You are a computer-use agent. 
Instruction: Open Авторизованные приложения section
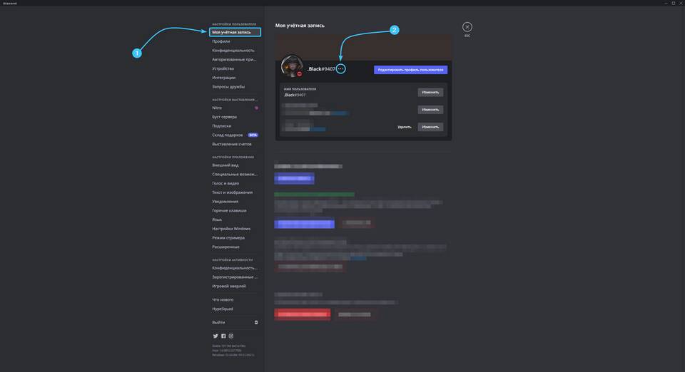(x=235, y=59)
